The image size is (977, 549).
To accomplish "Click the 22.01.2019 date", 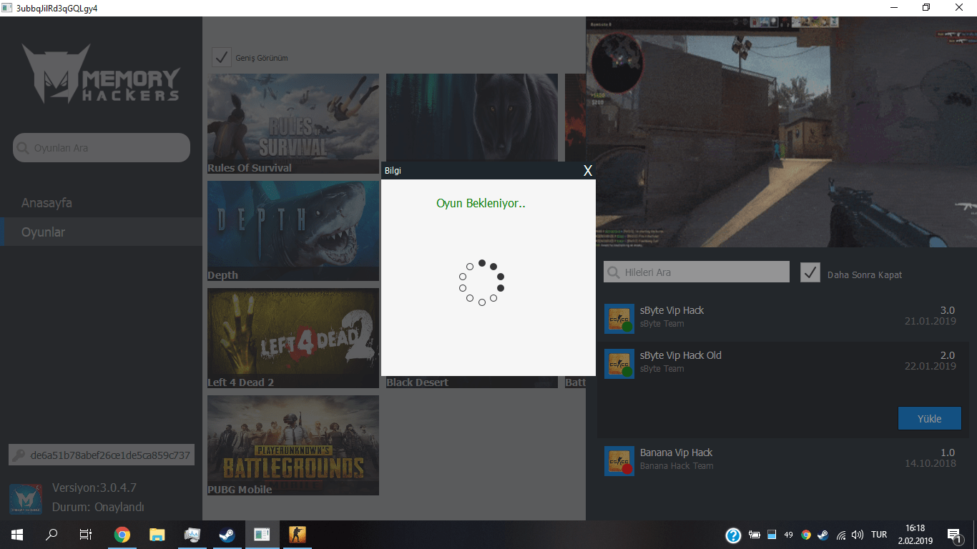I will click(930, 366).
